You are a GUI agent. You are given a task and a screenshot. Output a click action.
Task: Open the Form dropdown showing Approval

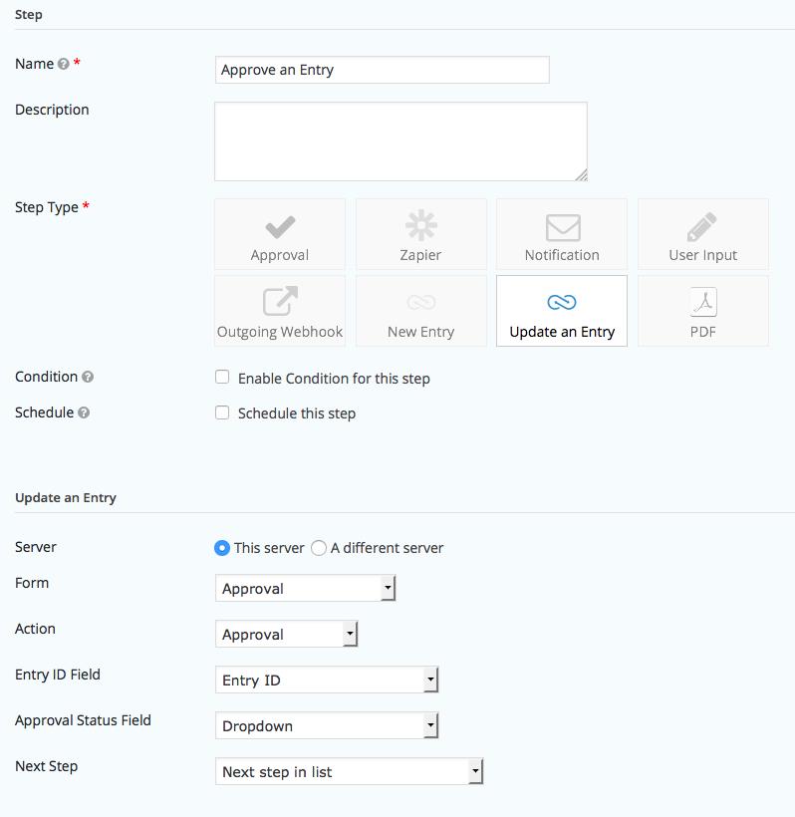click(x=305, y=589)
